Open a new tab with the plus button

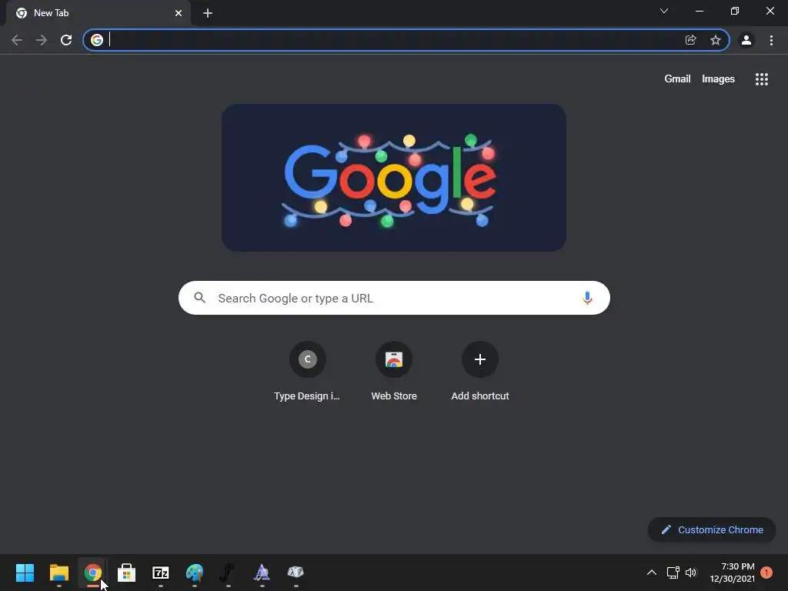(x=208, y=13)
